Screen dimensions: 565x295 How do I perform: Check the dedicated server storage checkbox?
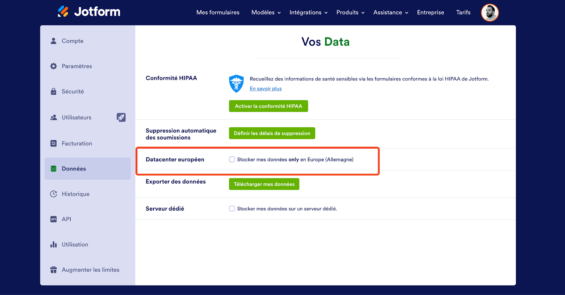pyautogui.click(x=232, y=209)
